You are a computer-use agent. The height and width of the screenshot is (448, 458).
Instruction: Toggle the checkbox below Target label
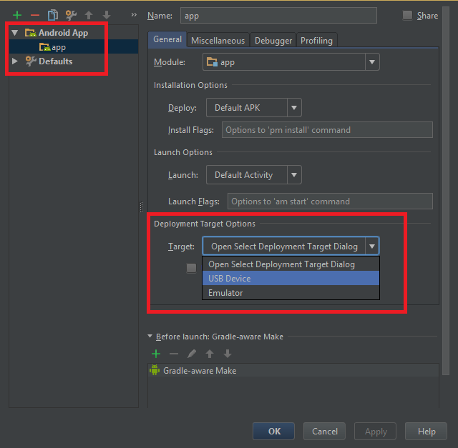click(191, 268)
